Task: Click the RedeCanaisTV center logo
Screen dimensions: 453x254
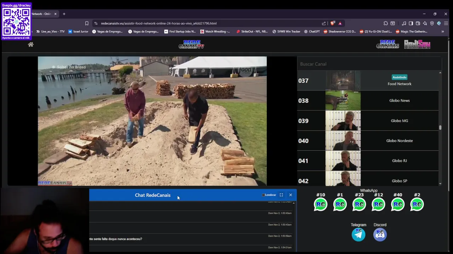Action: coord(191,44)
